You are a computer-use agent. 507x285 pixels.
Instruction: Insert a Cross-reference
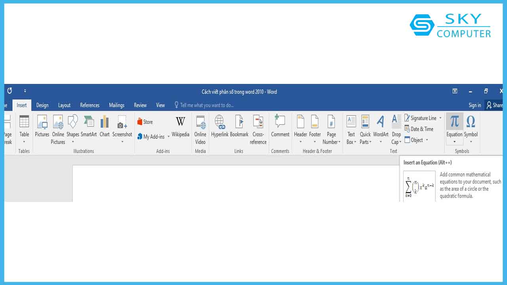[x=258, y=130]
